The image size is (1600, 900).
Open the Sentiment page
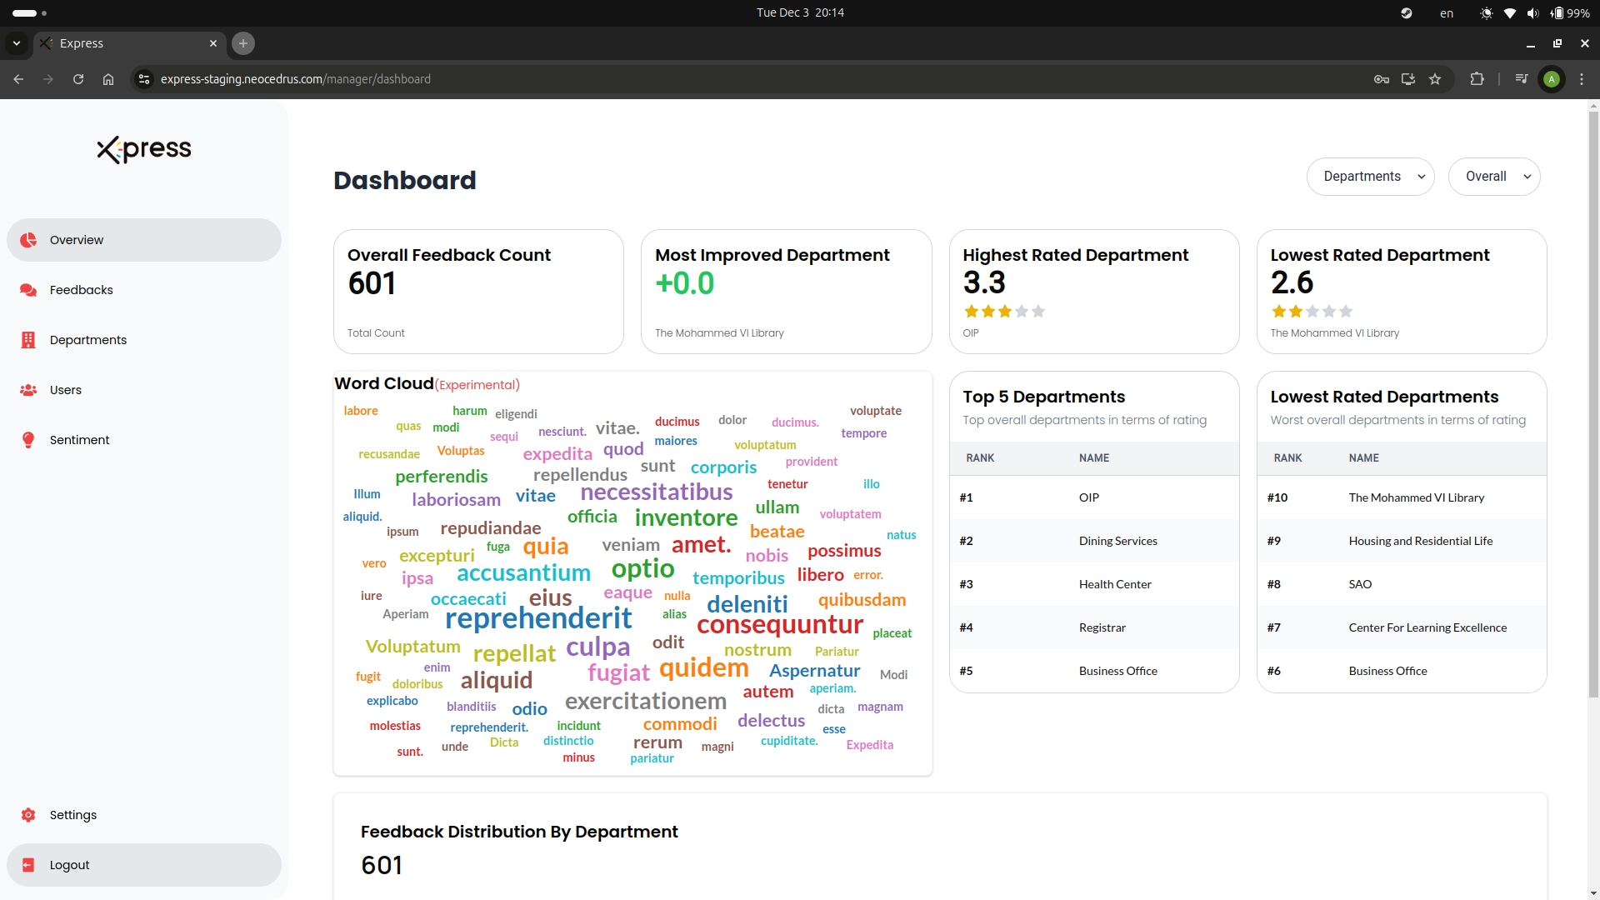pos(143,440)
